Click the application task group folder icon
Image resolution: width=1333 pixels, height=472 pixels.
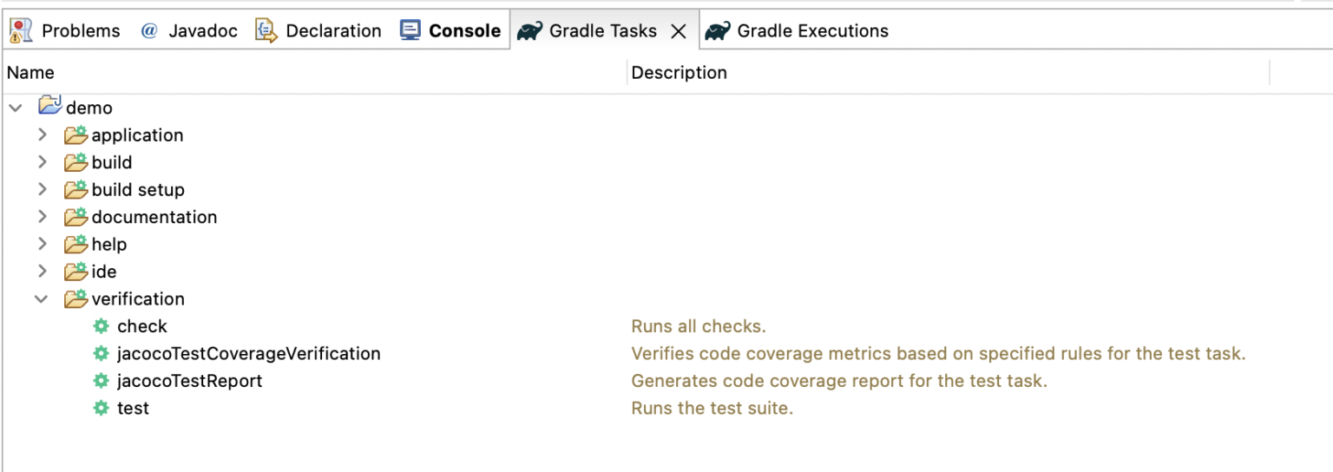[76, 135]
